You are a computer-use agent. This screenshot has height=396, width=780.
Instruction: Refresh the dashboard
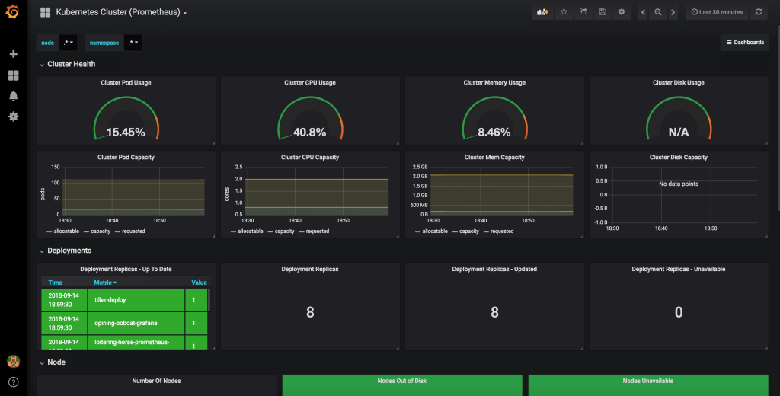click(759, 12)
